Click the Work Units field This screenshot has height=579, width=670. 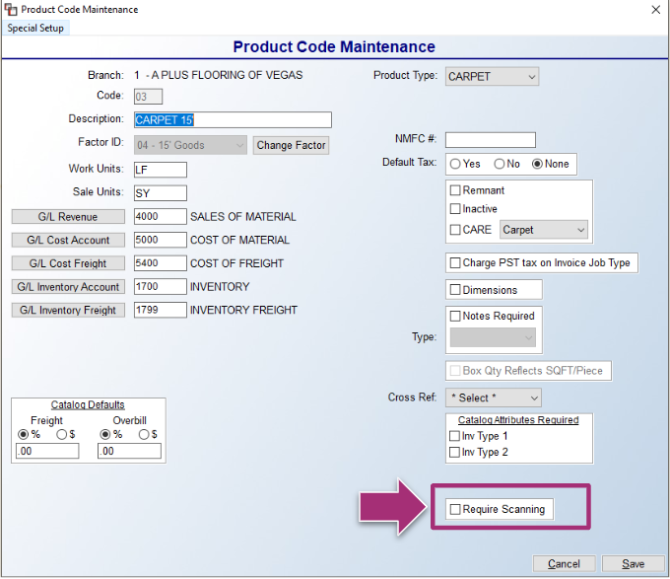(161, 170)
